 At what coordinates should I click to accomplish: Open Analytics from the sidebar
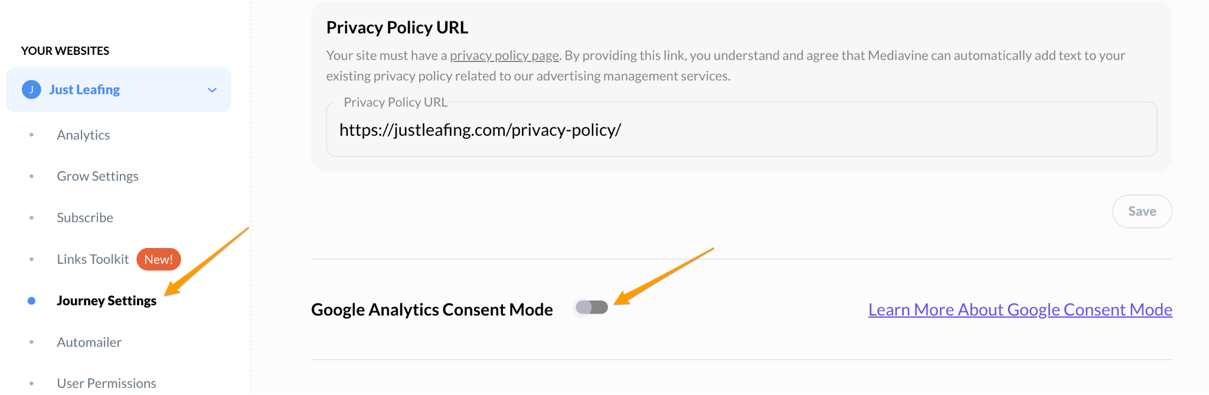tap(83, 135)
